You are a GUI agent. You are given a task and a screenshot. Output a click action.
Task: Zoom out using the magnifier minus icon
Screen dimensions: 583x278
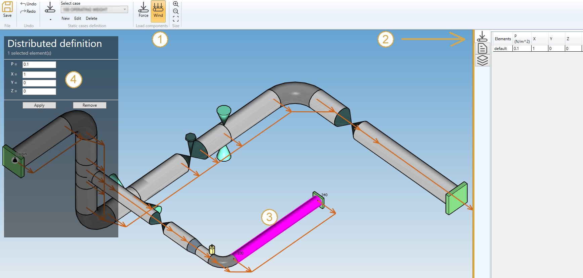coord(176,11)
